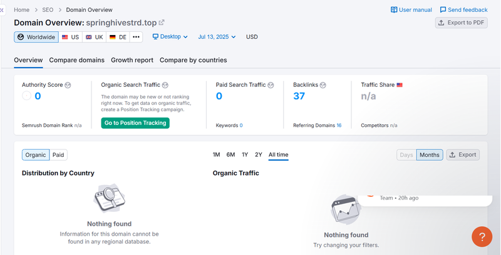
Task: Open the User manual link
Action: 411,10
